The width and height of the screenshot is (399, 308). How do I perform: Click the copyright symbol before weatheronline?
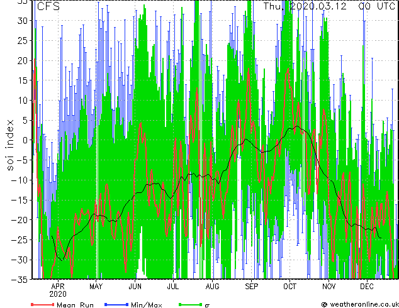[x=325, y=305]
